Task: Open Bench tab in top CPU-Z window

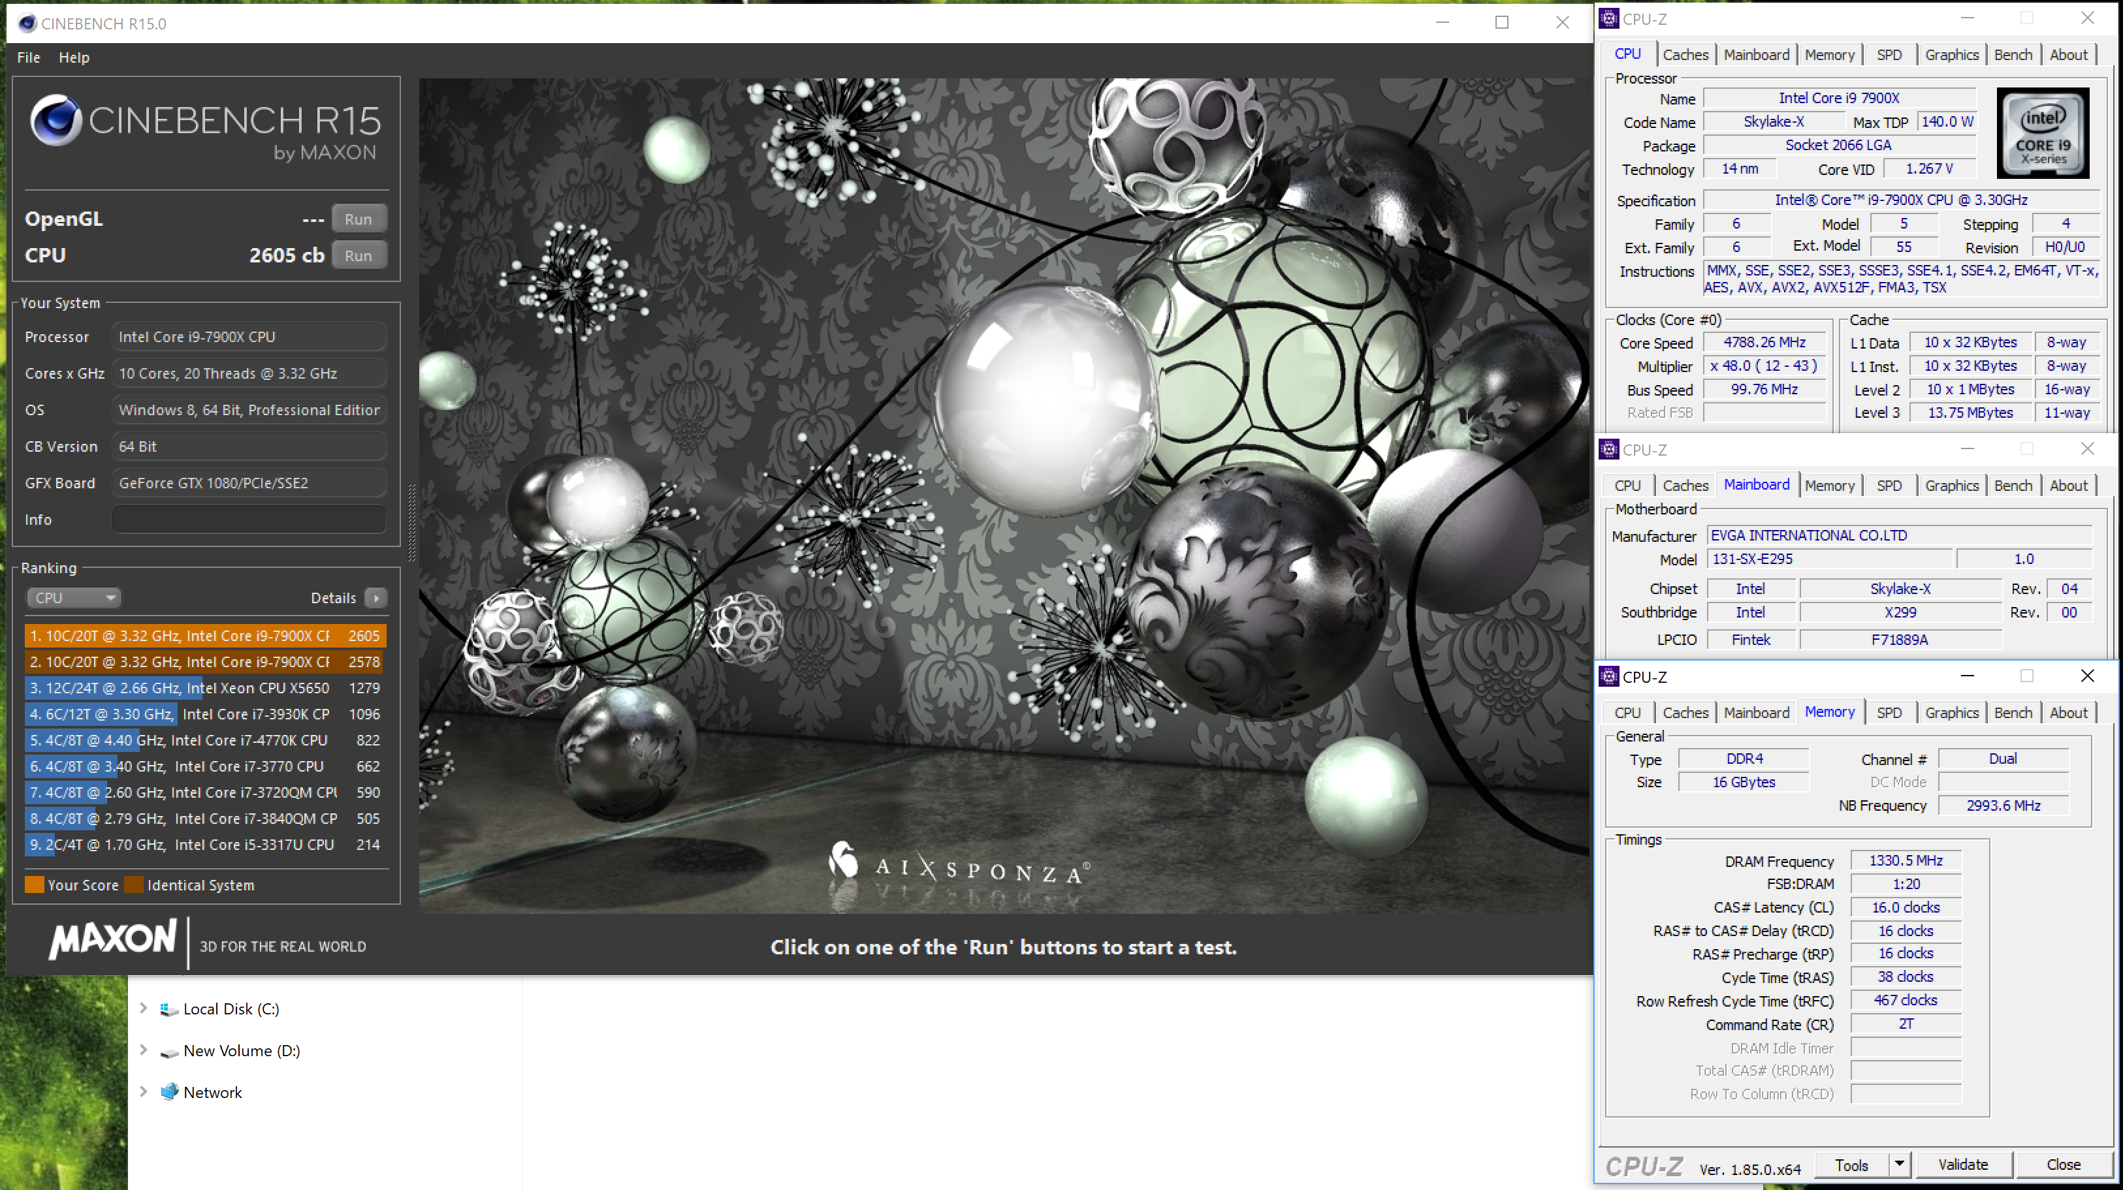Action: tap(2013, 54)
